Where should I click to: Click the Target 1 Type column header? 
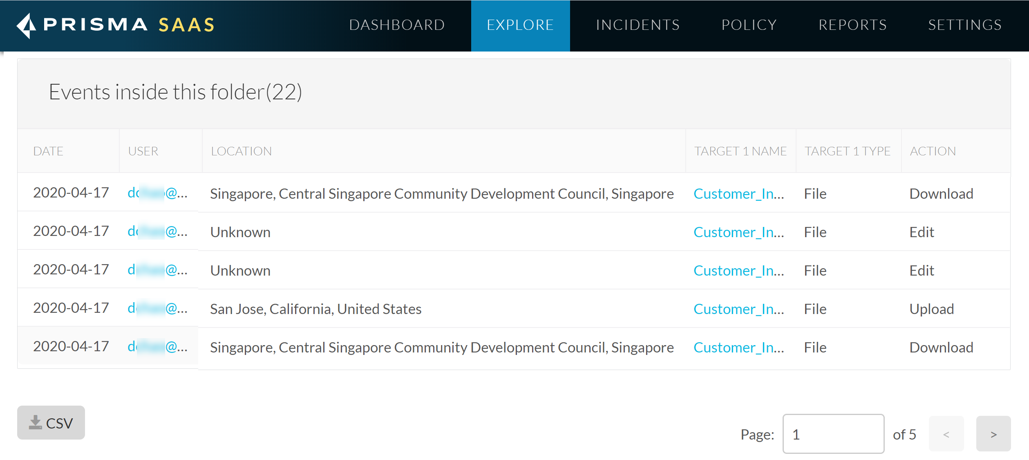[847, 151]
